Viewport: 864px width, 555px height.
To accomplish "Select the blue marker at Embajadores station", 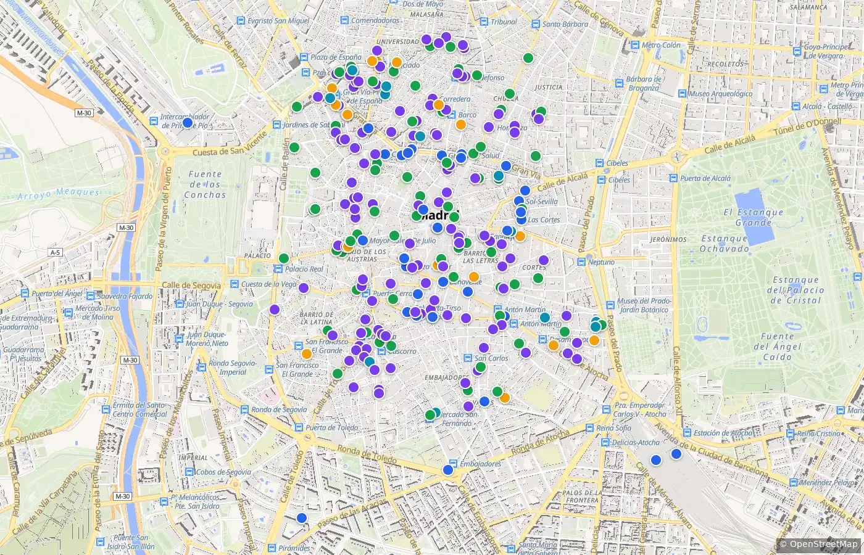I will (448, 470).
